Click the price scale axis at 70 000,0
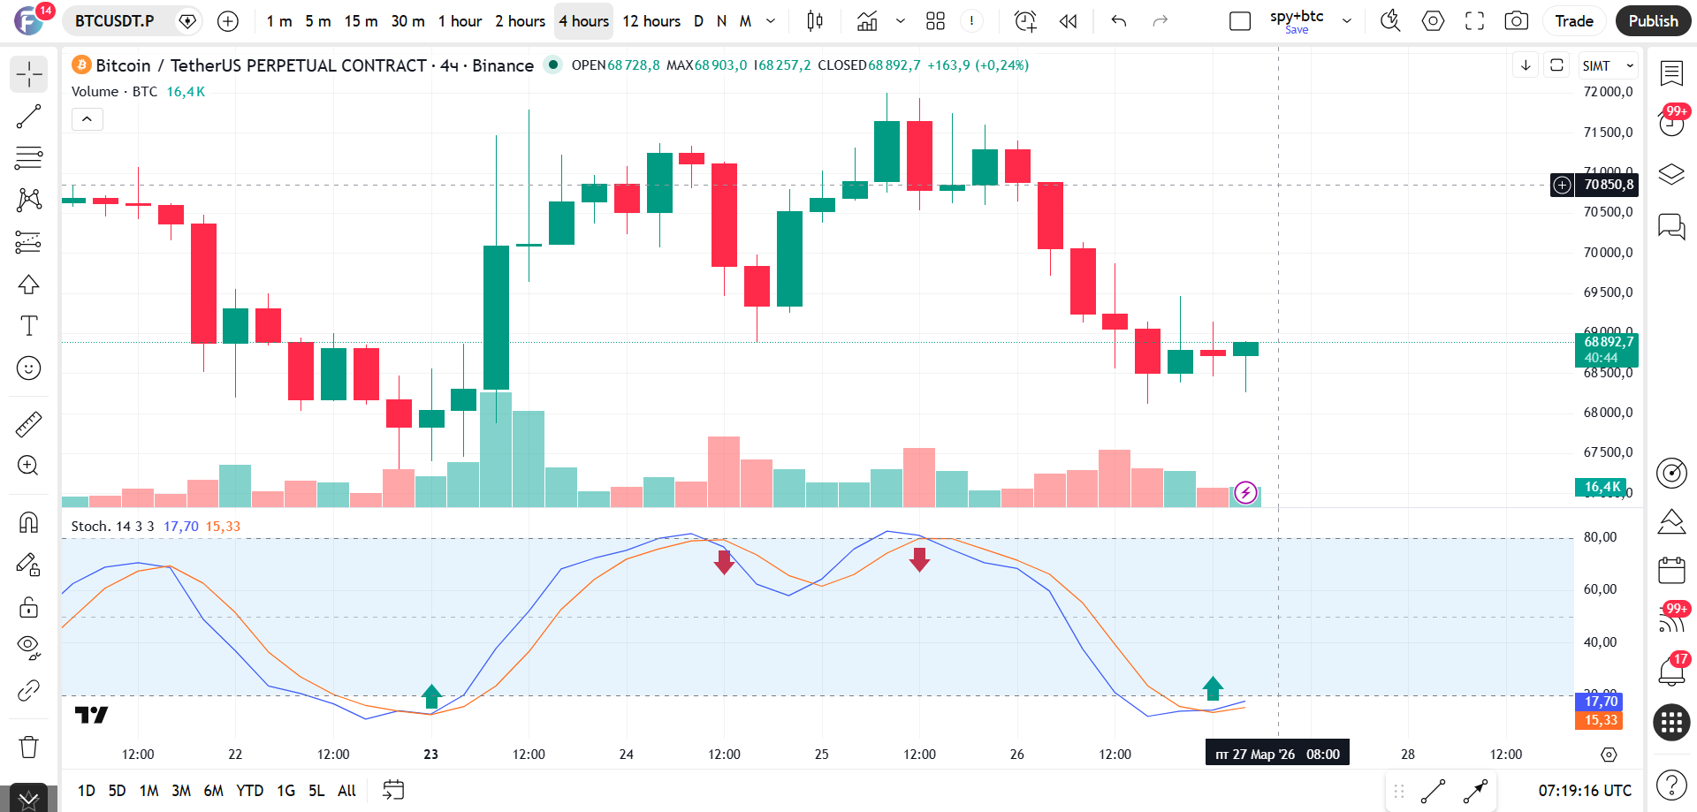 pos(1608,253)
